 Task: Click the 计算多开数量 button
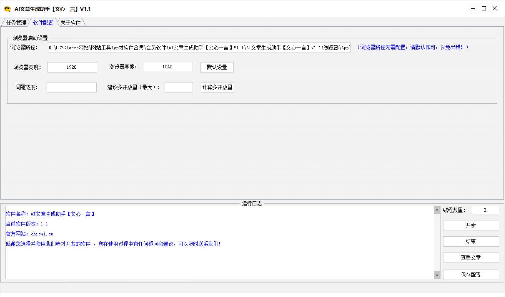pyautogui.click(x=217, y=87)
